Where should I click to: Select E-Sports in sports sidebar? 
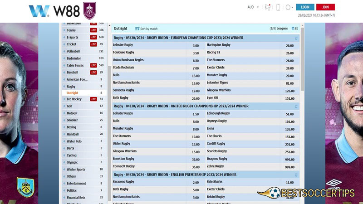point(73,37)
